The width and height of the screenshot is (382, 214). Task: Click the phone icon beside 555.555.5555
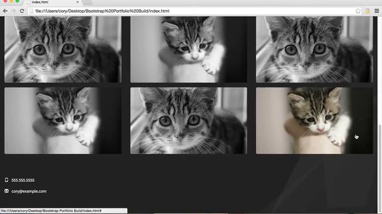[7, 180]
